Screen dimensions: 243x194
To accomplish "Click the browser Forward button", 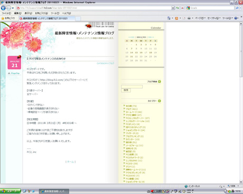I will (x=8, y=8).
